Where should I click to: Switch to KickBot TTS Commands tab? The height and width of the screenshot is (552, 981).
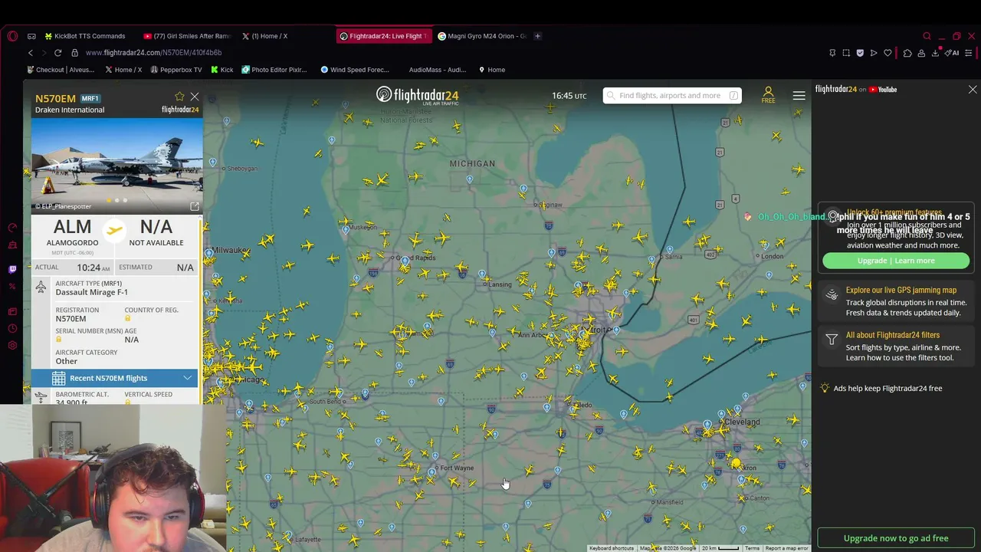coord(85,36)
